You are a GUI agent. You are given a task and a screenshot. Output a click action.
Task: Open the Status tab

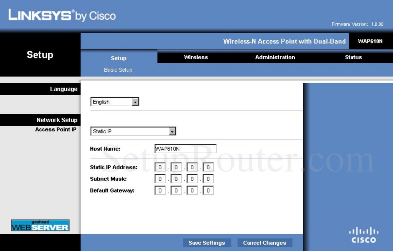pyautogui.click(x=353, y=57)
